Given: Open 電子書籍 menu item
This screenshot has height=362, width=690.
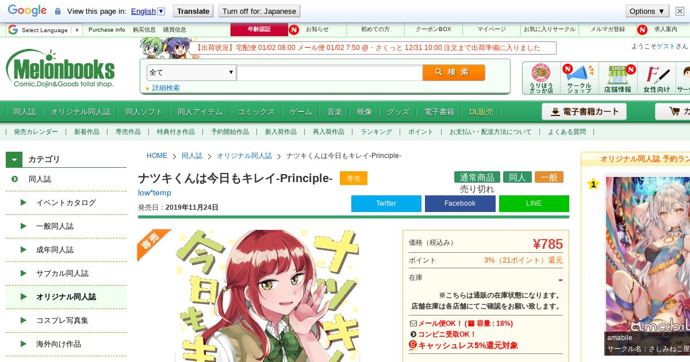Looking at the screenshot, I should coord(439,112).
